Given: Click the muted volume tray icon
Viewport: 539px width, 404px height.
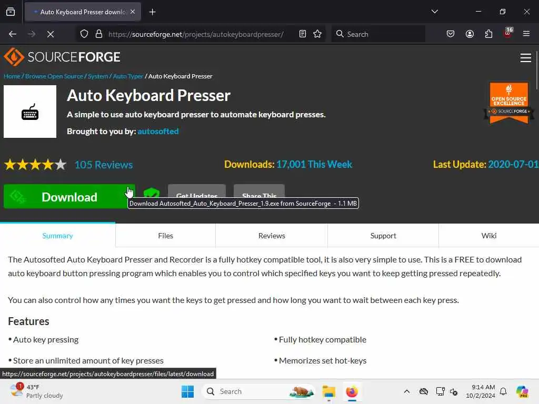Looking at the screenshot, I should pyautogui.click(x=454, y=391).
